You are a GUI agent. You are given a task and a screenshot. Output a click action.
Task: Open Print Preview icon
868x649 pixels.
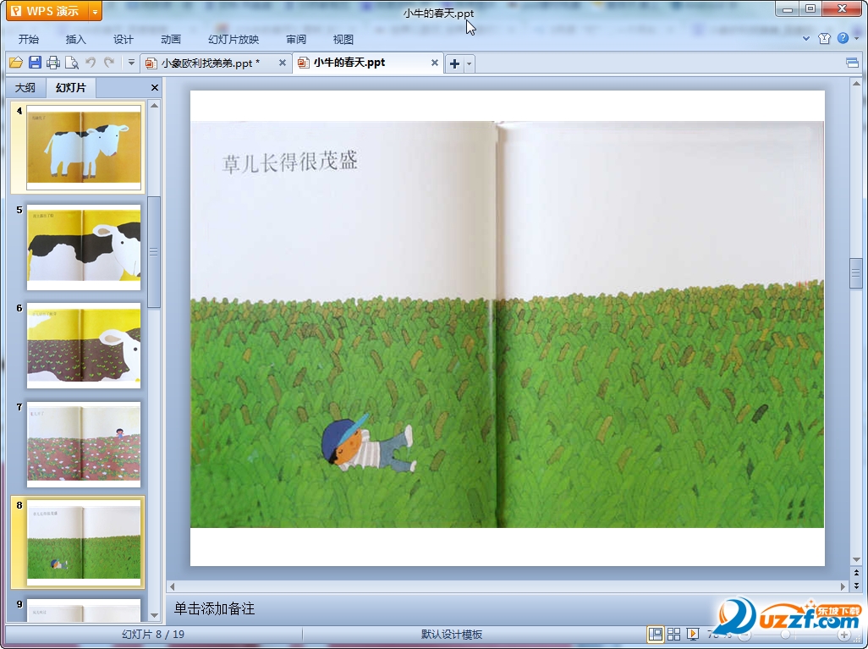point(71,63)
